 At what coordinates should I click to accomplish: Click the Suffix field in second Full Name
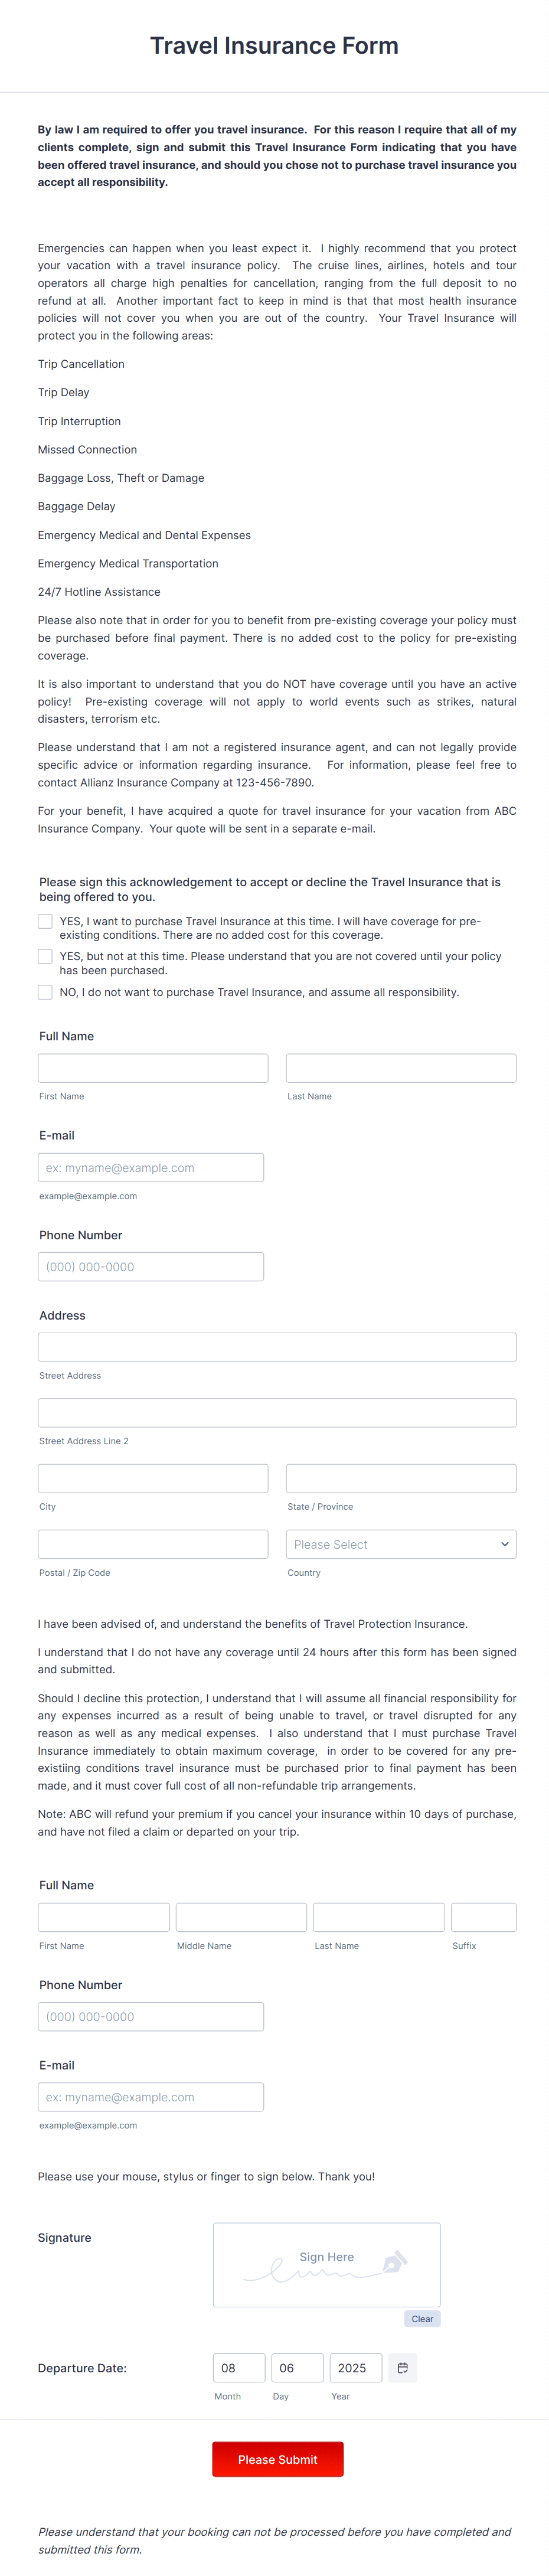tap(484, 1917)
